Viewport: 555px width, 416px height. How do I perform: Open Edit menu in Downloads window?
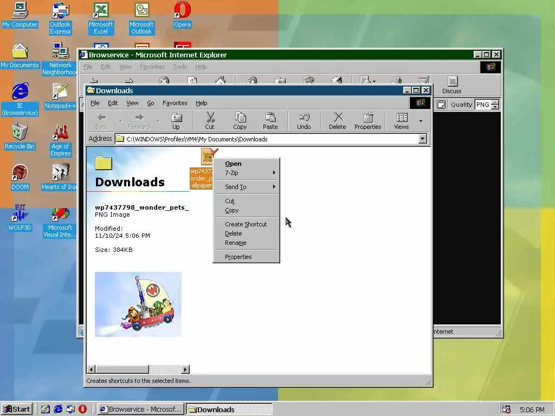(x=113, y=103)
